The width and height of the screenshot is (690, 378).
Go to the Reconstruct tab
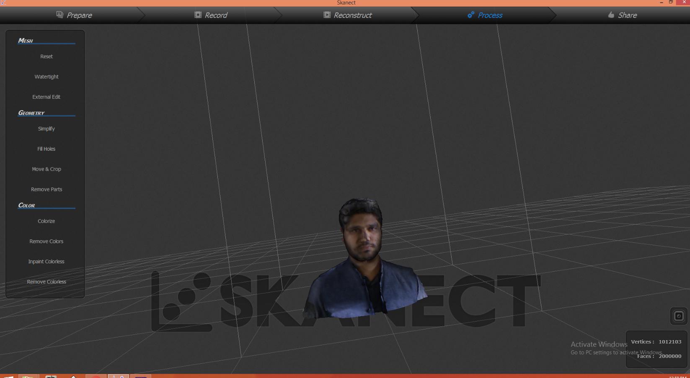347,15
